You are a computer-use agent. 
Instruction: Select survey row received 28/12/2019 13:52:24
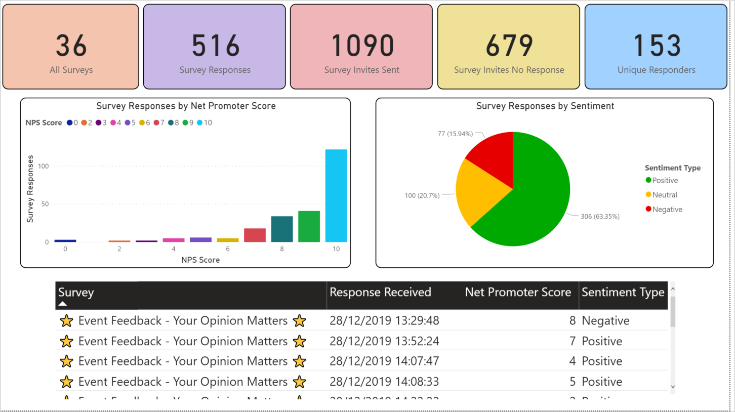pyautogui.click(x=361, y=341)
